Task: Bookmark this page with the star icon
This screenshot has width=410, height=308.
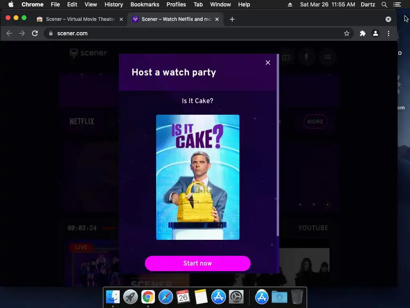Action: point(347,33)
